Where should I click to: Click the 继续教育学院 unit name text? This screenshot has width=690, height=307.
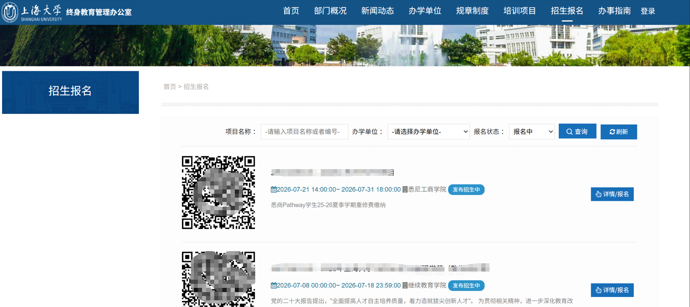(427, 285)
